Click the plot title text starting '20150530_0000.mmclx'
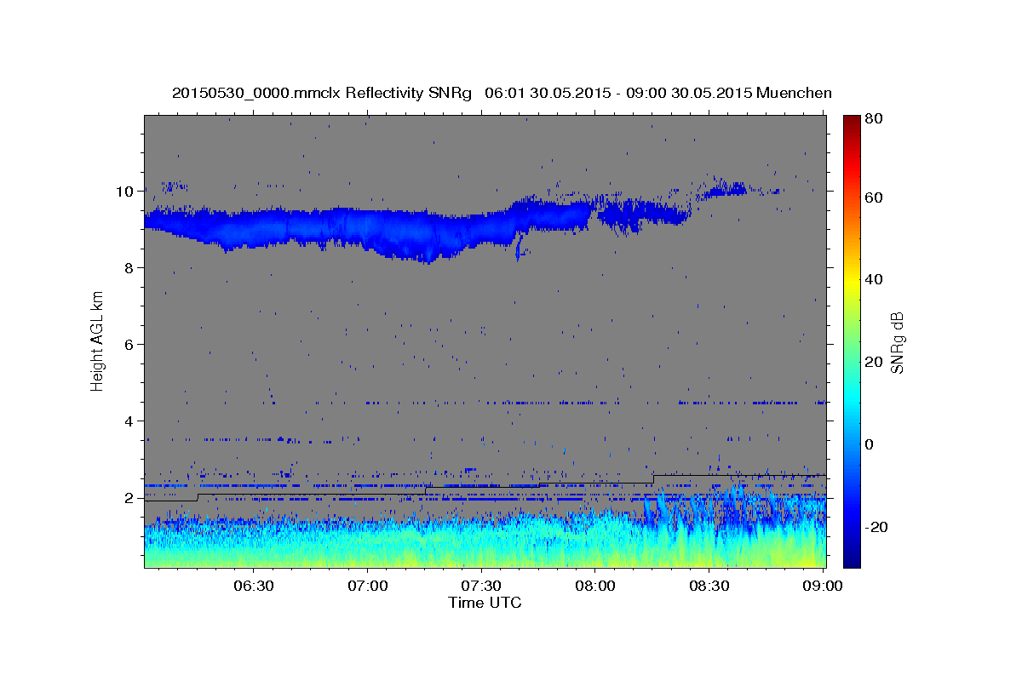This screenshot has height=681, width=1022. coord(502,92)
